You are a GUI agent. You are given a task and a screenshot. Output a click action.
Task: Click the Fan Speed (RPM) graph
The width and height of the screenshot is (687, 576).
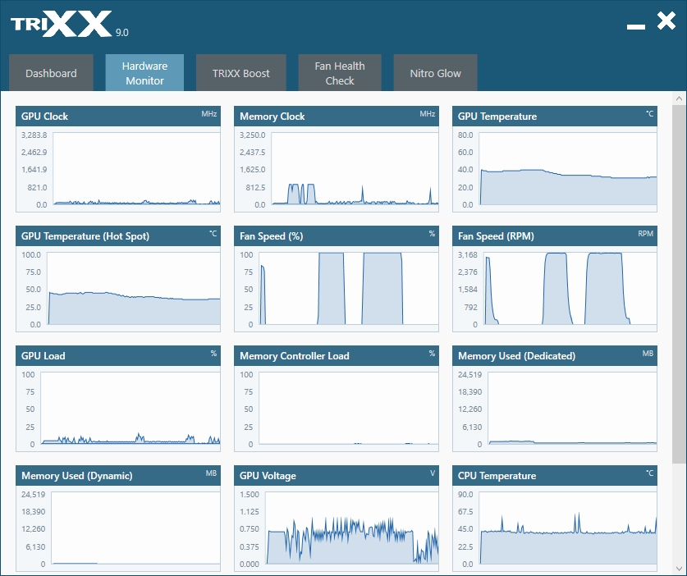point(570,288)
